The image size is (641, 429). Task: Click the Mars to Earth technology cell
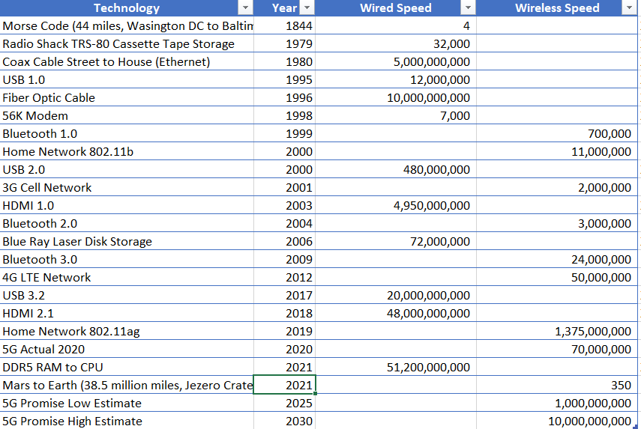[x=127, y=385]
